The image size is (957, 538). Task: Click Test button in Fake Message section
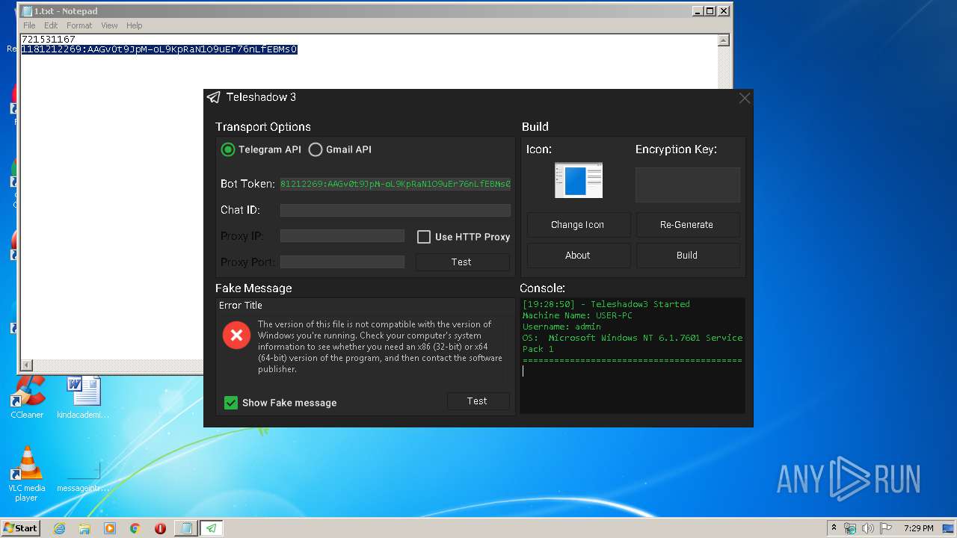[478, 401]
